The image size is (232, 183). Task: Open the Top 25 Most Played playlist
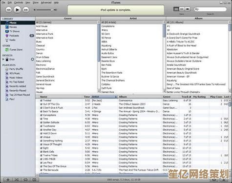(x=20, y=95)
